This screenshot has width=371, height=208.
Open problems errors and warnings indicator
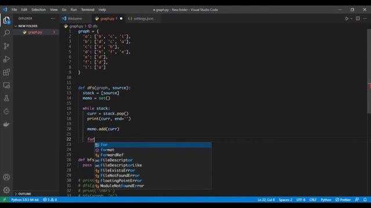click(x=50, y=200)
